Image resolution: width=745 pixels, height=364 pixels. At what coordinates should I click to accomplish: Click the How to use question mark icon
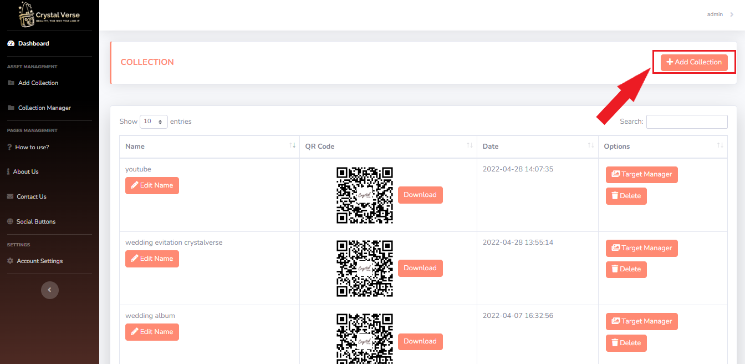(x=9, y=147)
